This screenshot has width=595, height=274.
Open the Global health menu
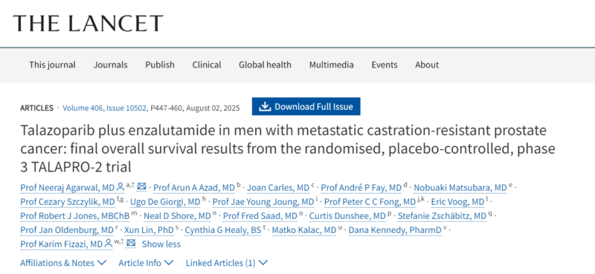click(x=265, y=65)
